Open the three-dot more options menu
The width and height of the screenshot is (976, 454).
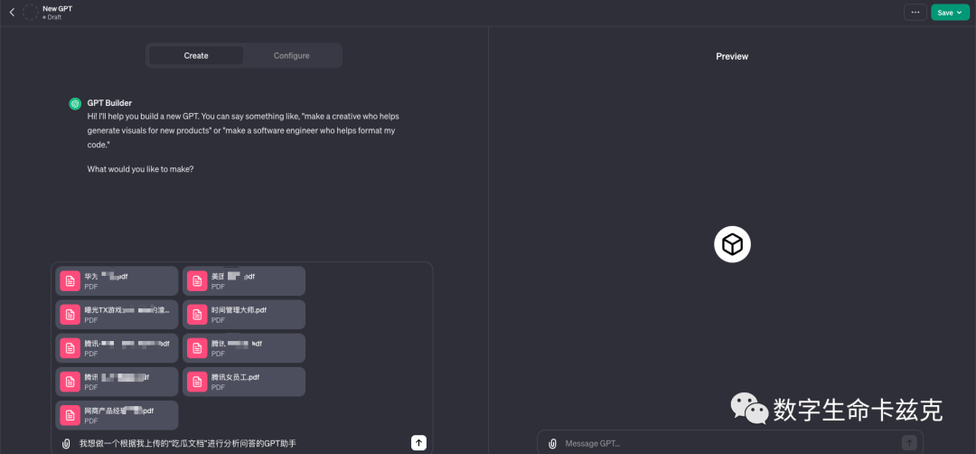(915, 13)
